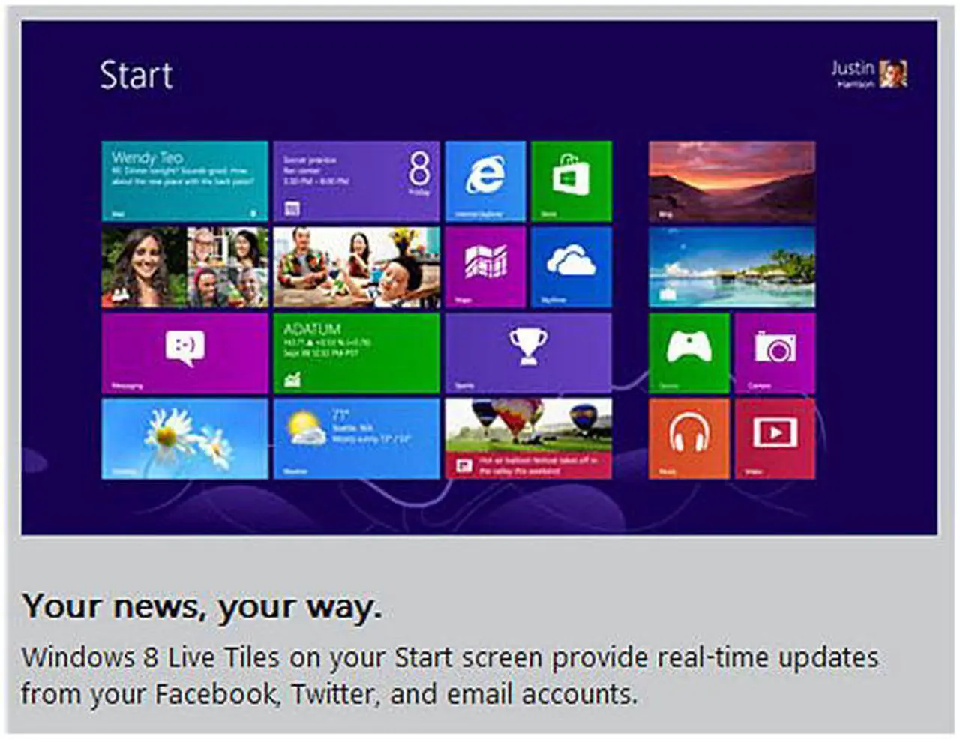Image resolution: width=960 pixels, height=739 pixels.
Task: Open Mail tile from Wendy Teo
Action: click(x=184, y=181)
